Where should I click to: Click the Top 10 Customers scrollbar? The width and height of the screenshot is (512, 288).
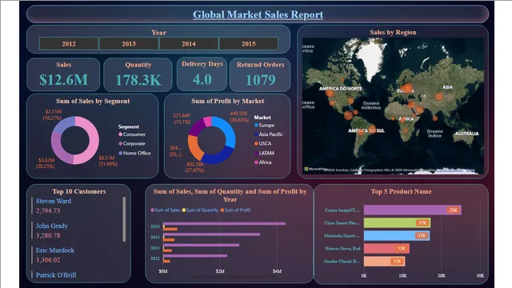tap(124, 219)
